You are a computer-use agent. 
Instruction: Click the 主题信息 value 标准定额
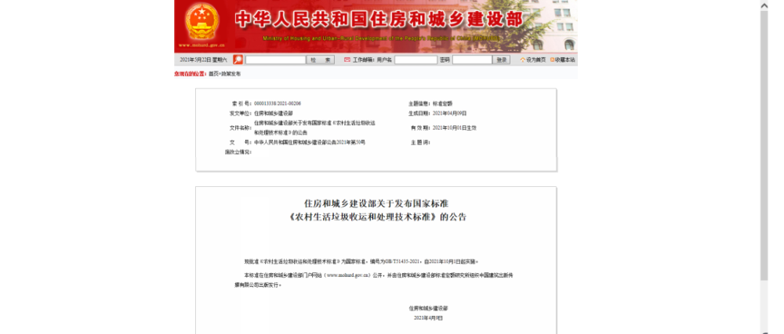pos(442,104)
